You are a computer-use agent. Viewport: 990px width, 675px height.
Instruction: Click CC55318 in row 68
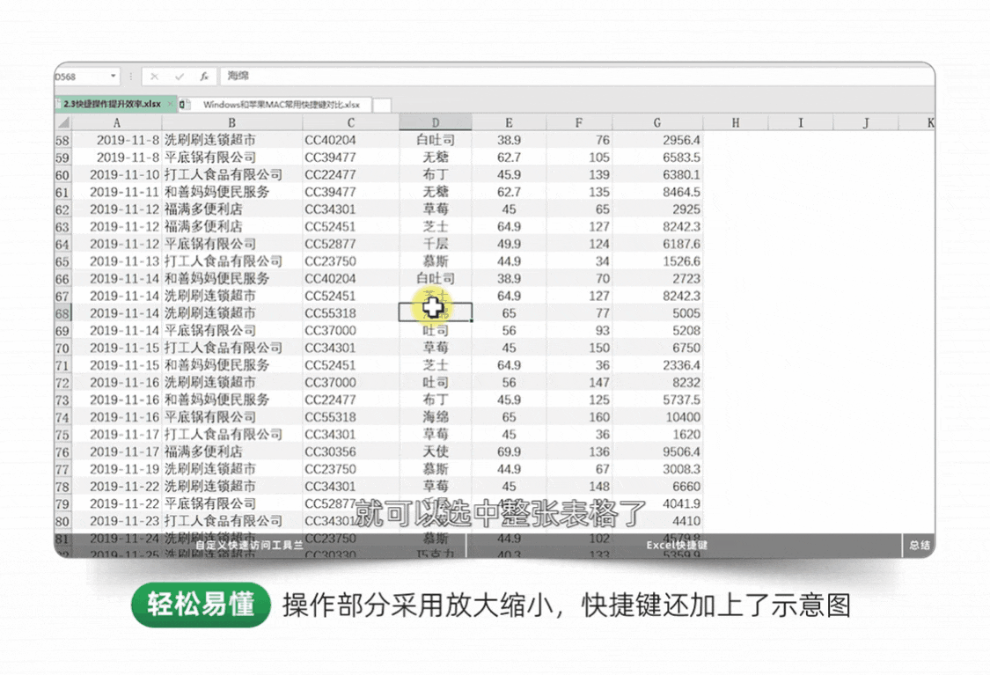click(330, 313)
